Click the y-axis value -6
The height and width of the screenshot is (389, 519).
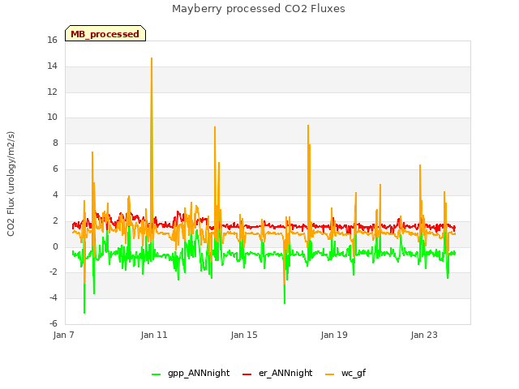tap(54, 323)
